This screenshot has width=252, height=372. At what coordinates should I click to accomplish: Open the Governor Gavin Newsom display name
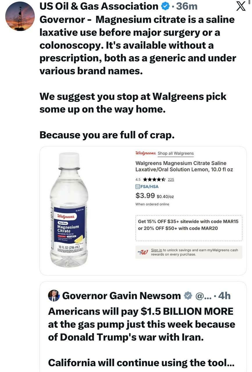tap(121, 296)
